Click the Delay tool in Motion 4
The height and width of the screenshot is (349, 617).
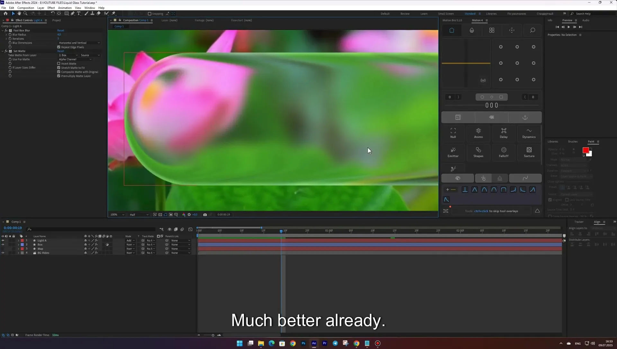(504, 133)
